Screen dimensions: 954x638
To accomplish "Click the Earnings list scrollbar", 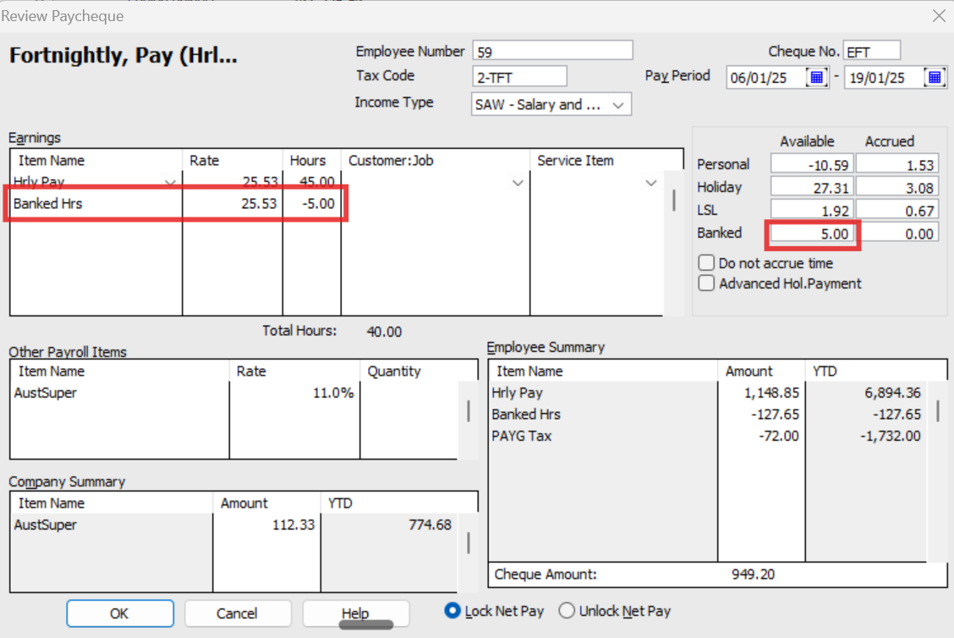I will [673, 201].
